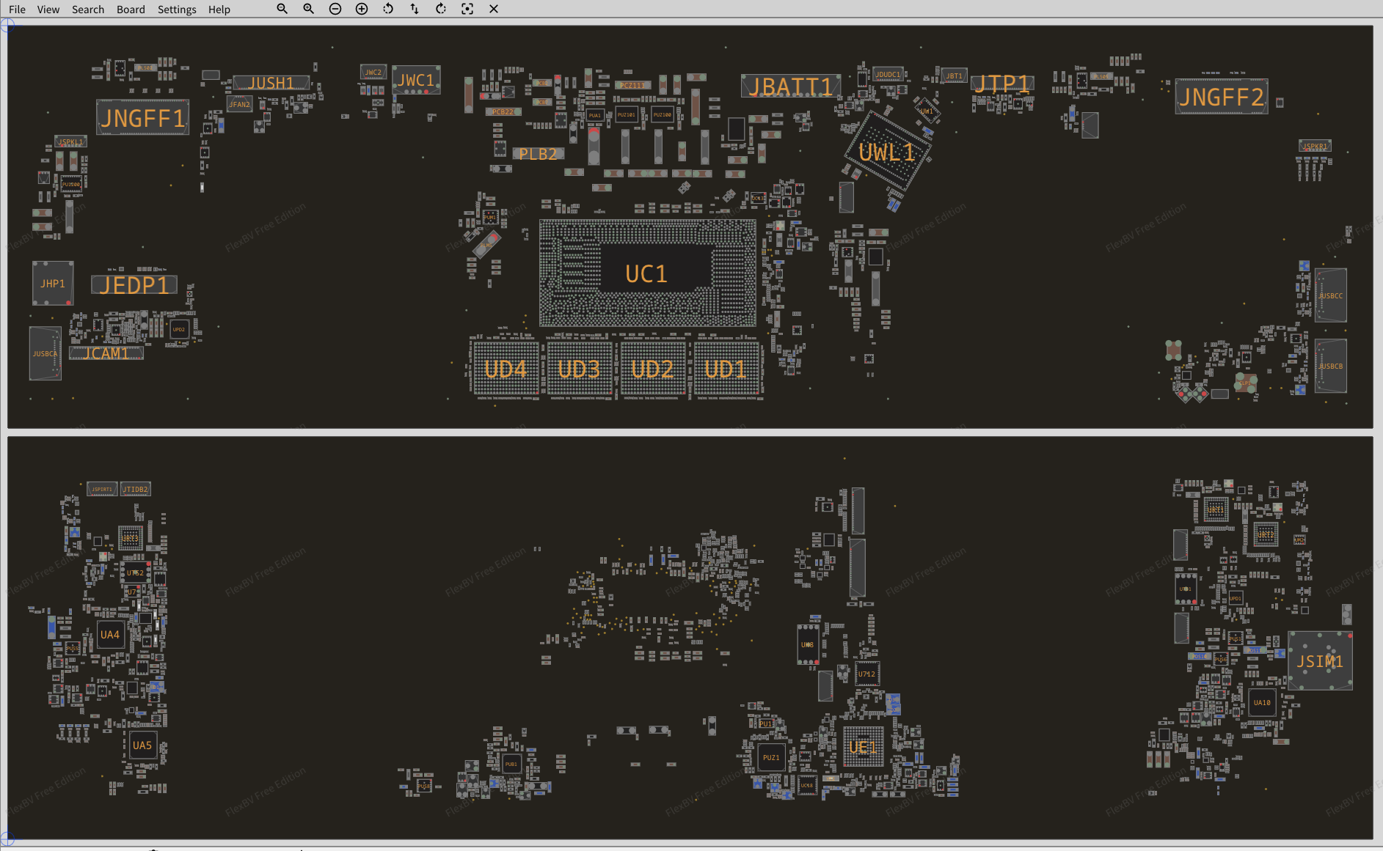Rotate the board clockwise

tap(441, 9)
